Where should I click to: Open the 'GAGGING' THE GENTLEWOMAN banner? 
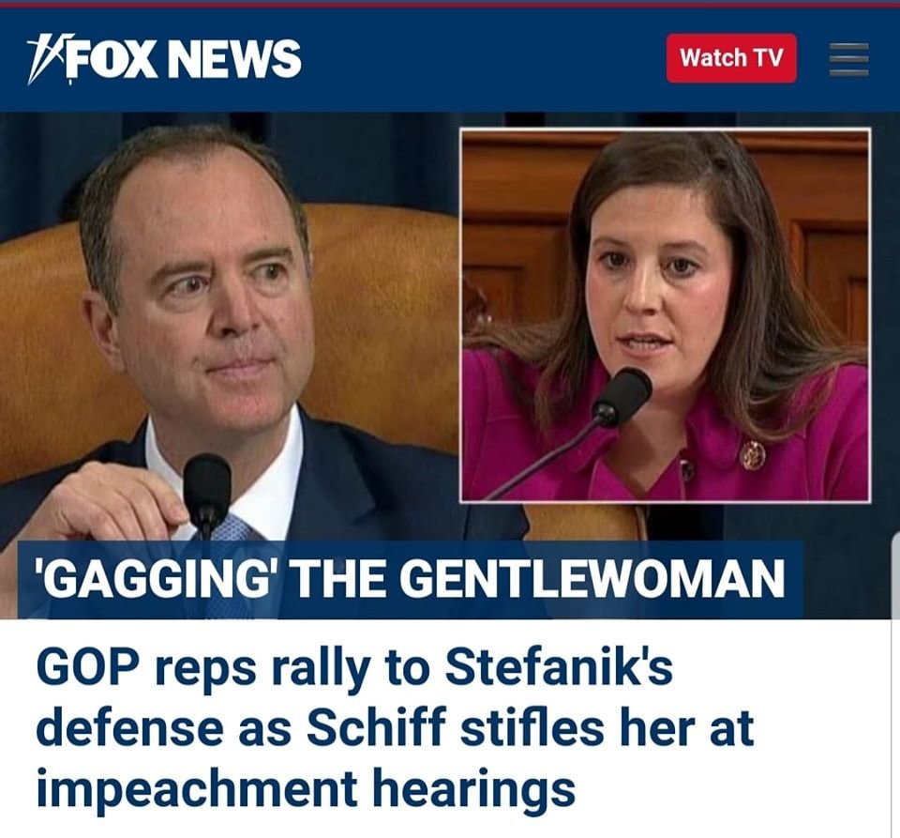(x=410, y=579)
